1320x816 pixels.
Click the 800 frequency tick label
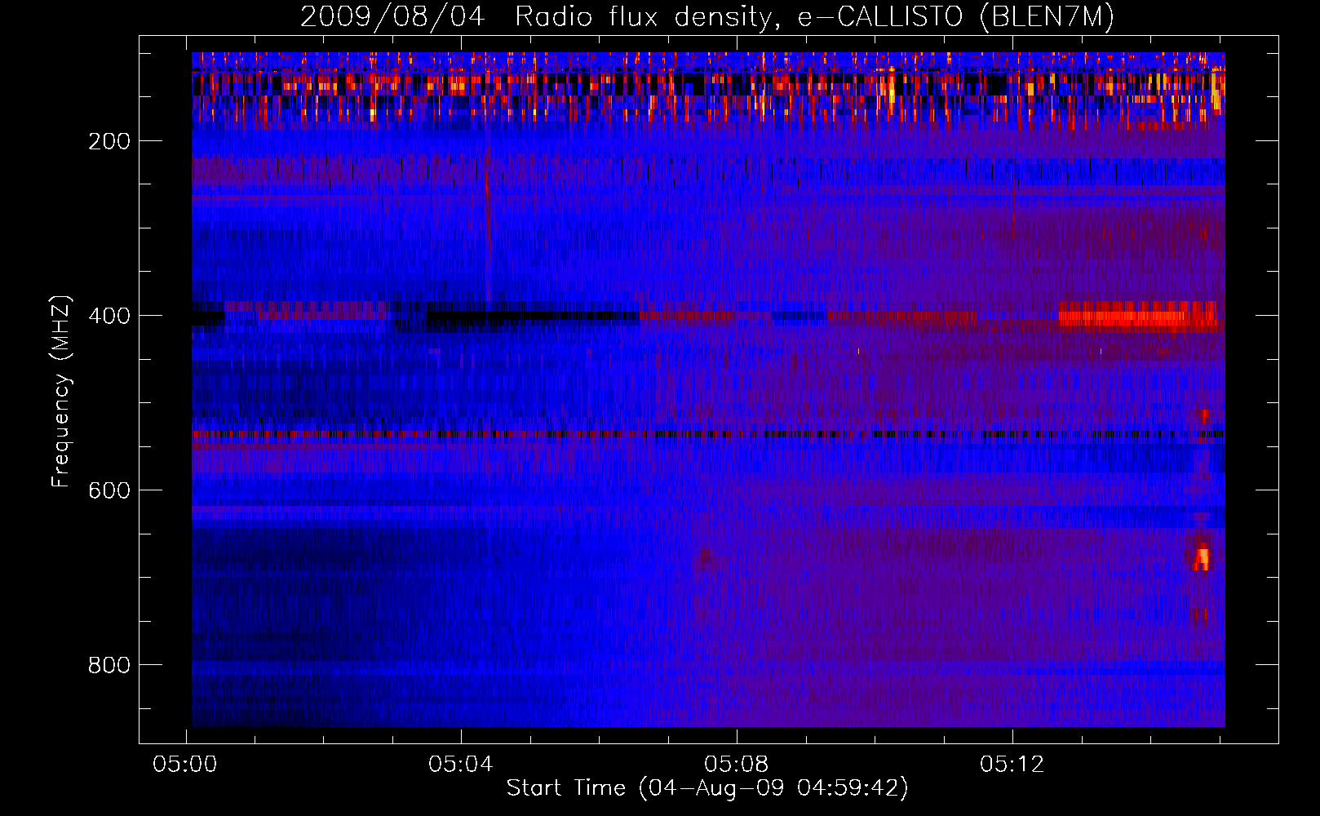point(109,665)
